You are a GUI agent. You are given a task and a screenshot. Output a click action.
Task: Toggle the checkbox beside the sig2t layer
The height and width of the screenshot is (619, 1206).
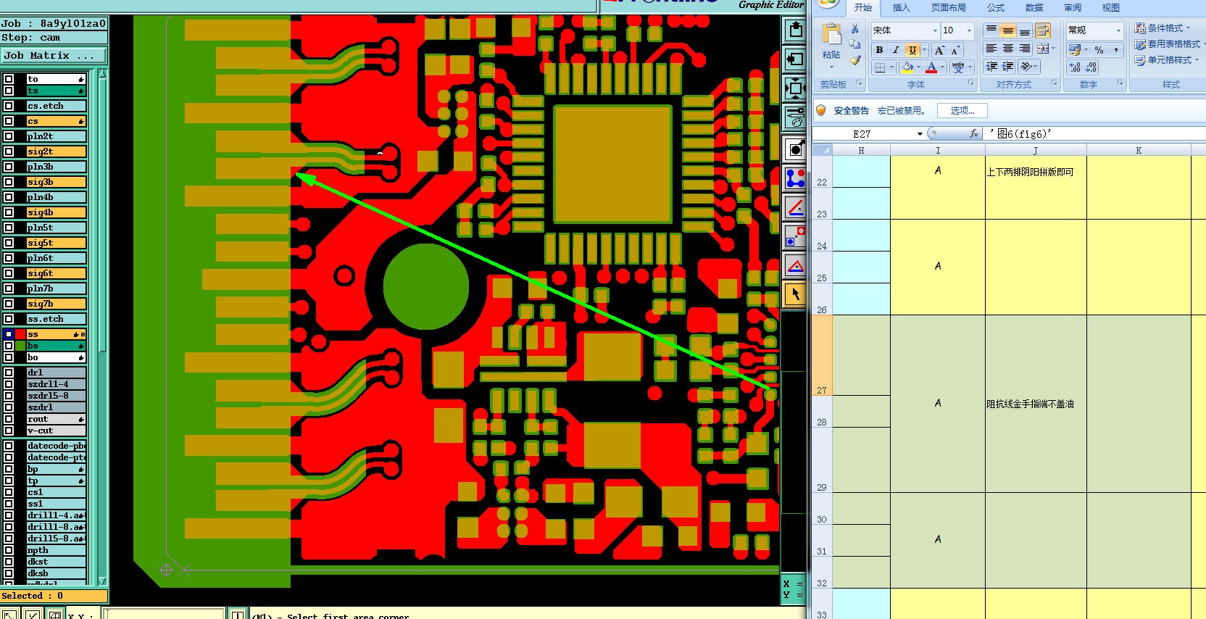point(9,151)
